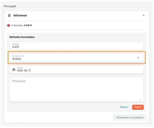Click the Kintlévőség label text
154x128 pixels.
[17, 26]
